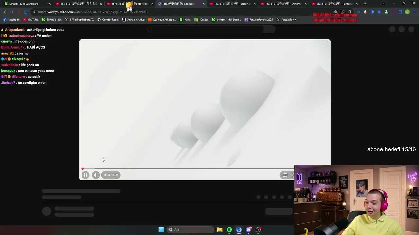This screenshot has height=235, width=419.
Task: Open the green U profile avatar
Action: click(x=407, y=12)
